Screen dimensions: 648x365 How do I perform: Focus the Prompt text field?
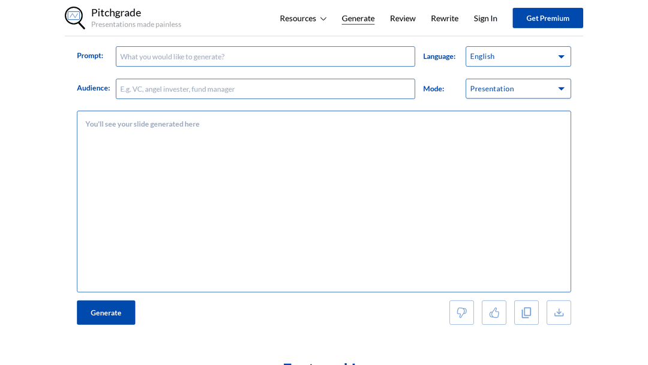click(265, 56)
